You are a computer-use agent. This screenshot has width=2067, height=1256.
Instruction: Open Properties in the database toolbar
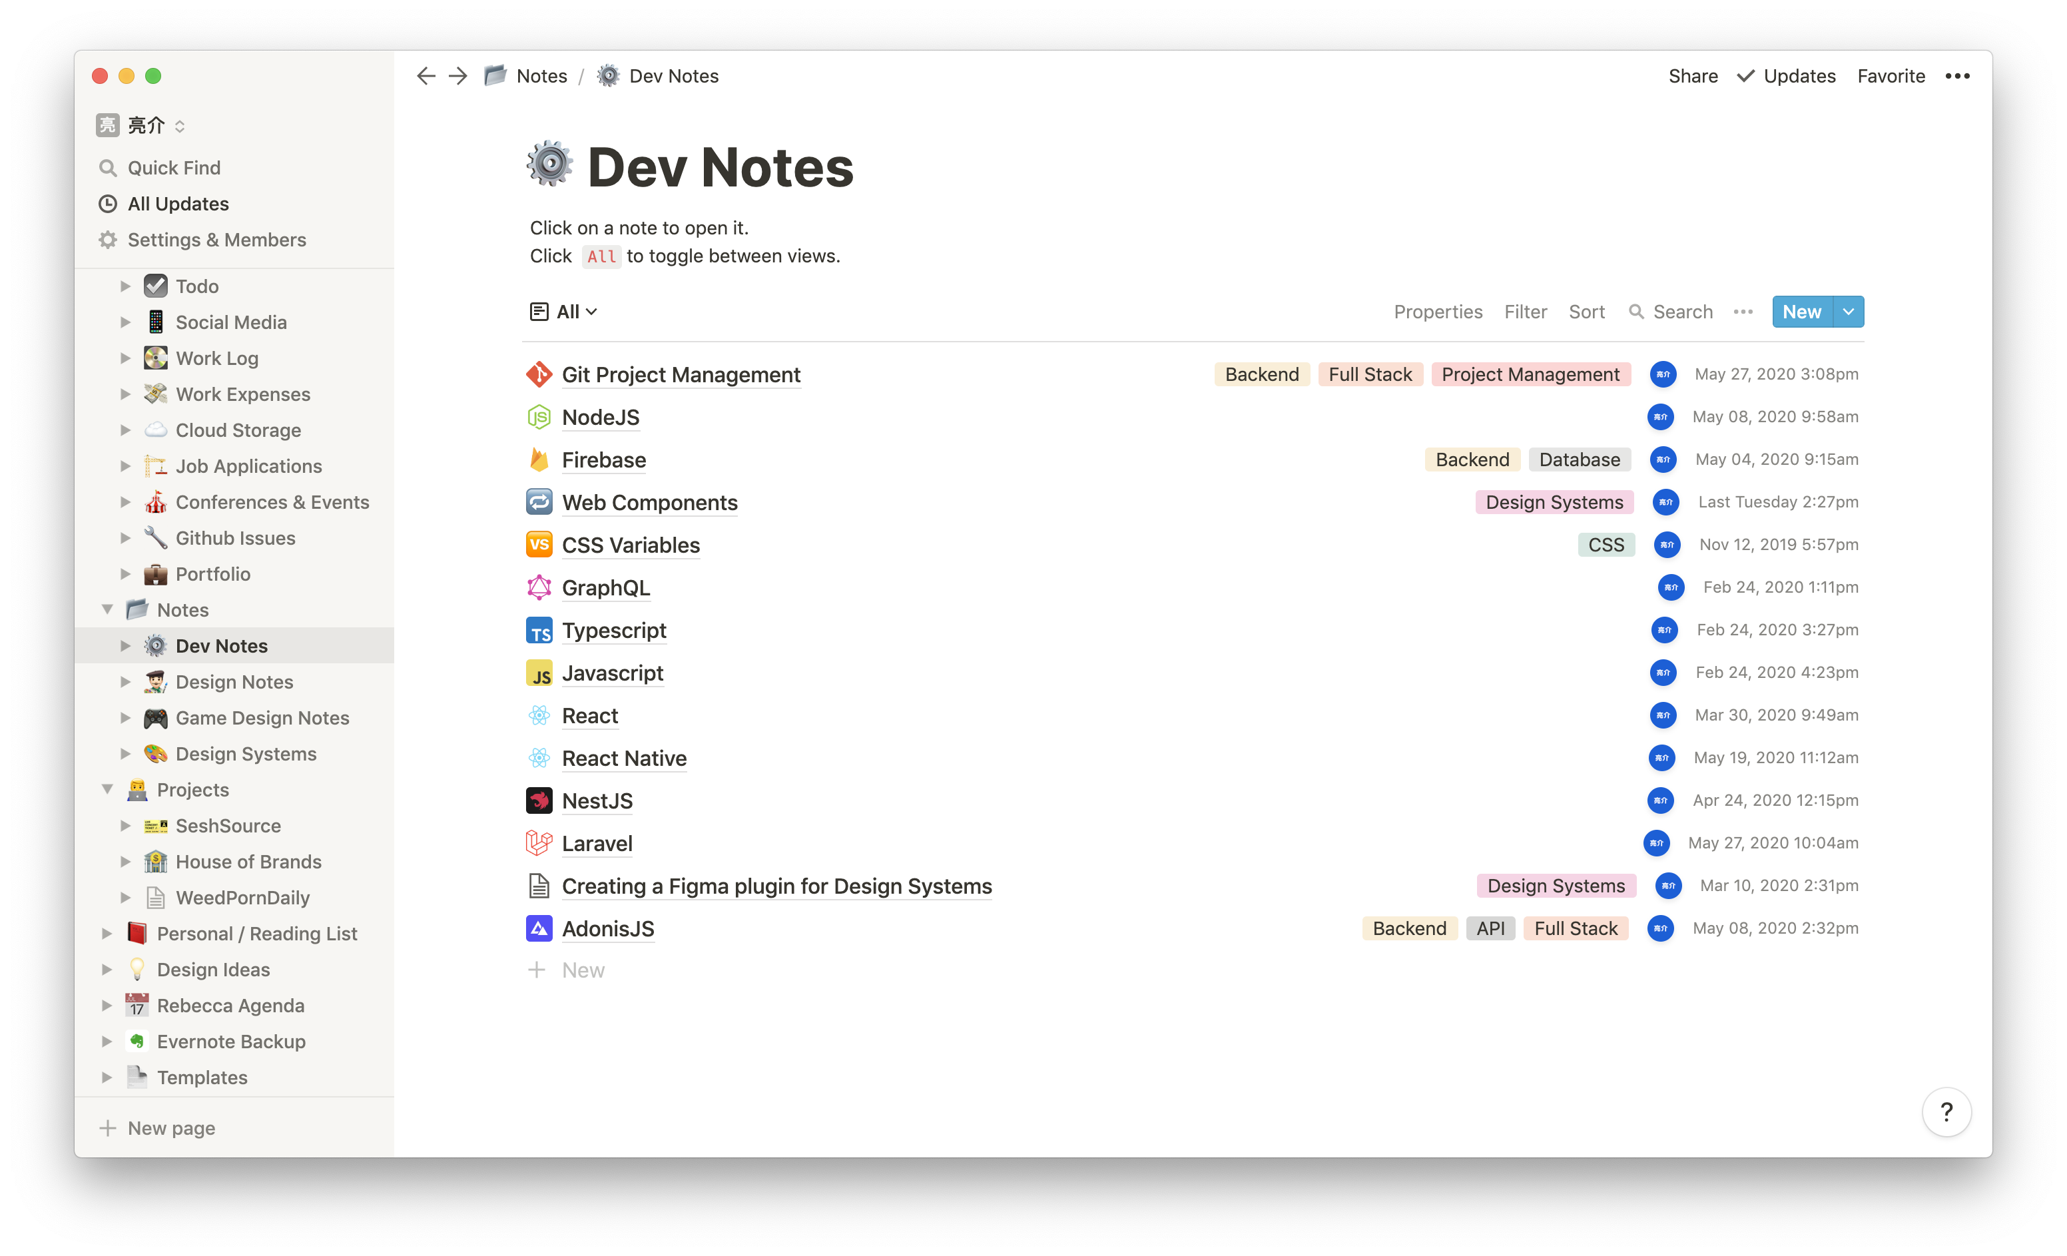coord(1438,311)
